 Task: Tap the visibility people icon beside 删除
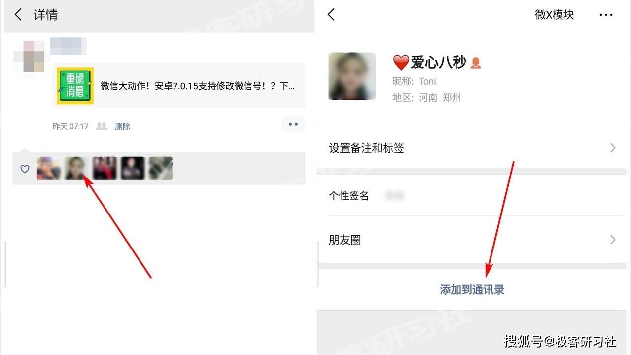coord(102,126)
